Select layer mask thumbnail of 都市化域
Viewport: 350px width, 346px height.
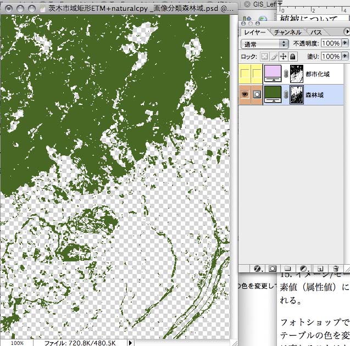click(297, 74)
